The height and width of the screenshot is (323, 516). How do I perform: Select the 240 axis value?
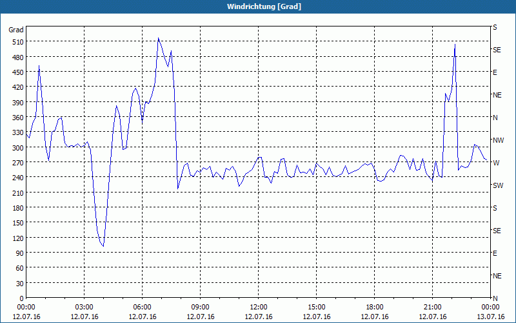click(18, 178)
